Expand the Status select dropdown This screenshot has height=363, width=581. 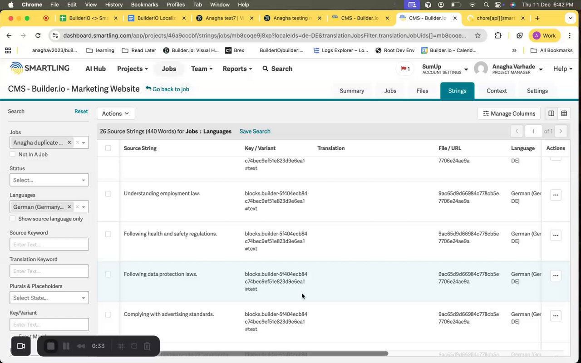coord(49,180)
